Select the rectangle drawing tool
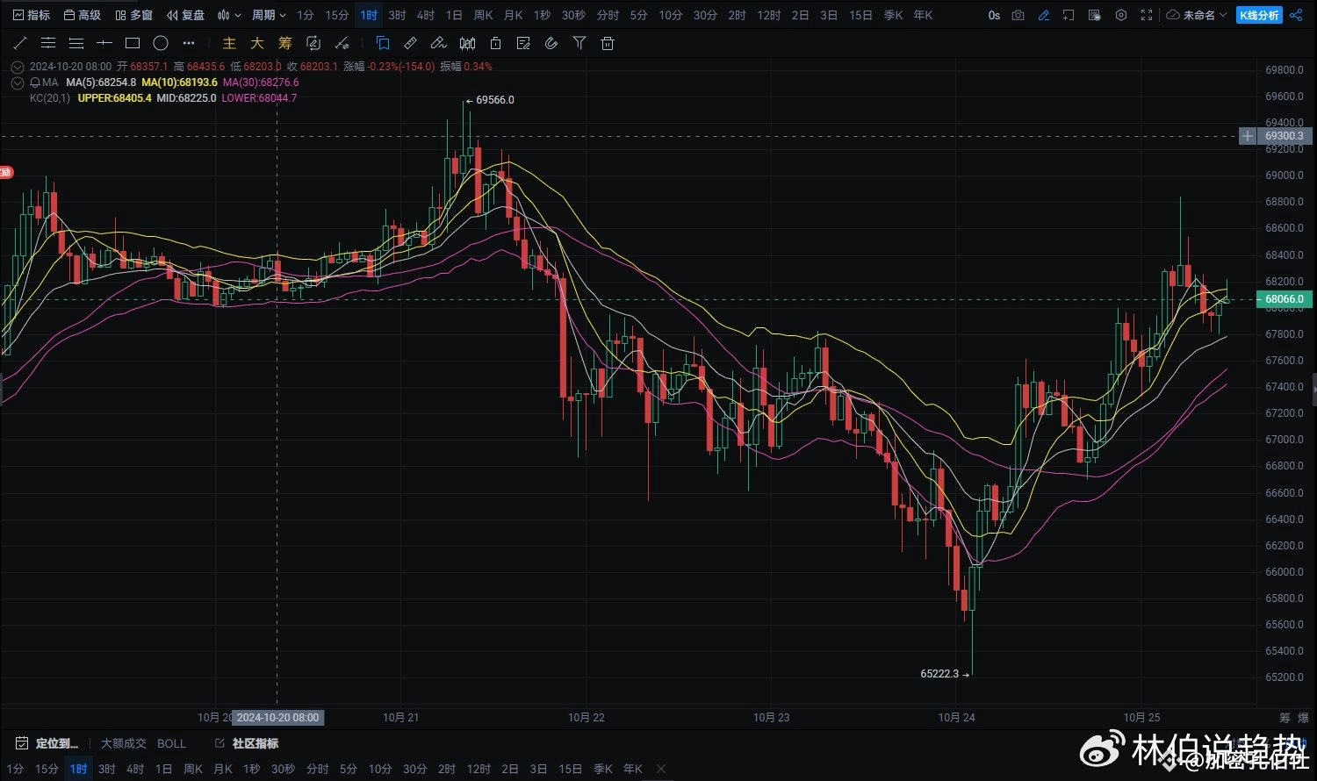Viewport: 1317px width, 781px height. 133,43
